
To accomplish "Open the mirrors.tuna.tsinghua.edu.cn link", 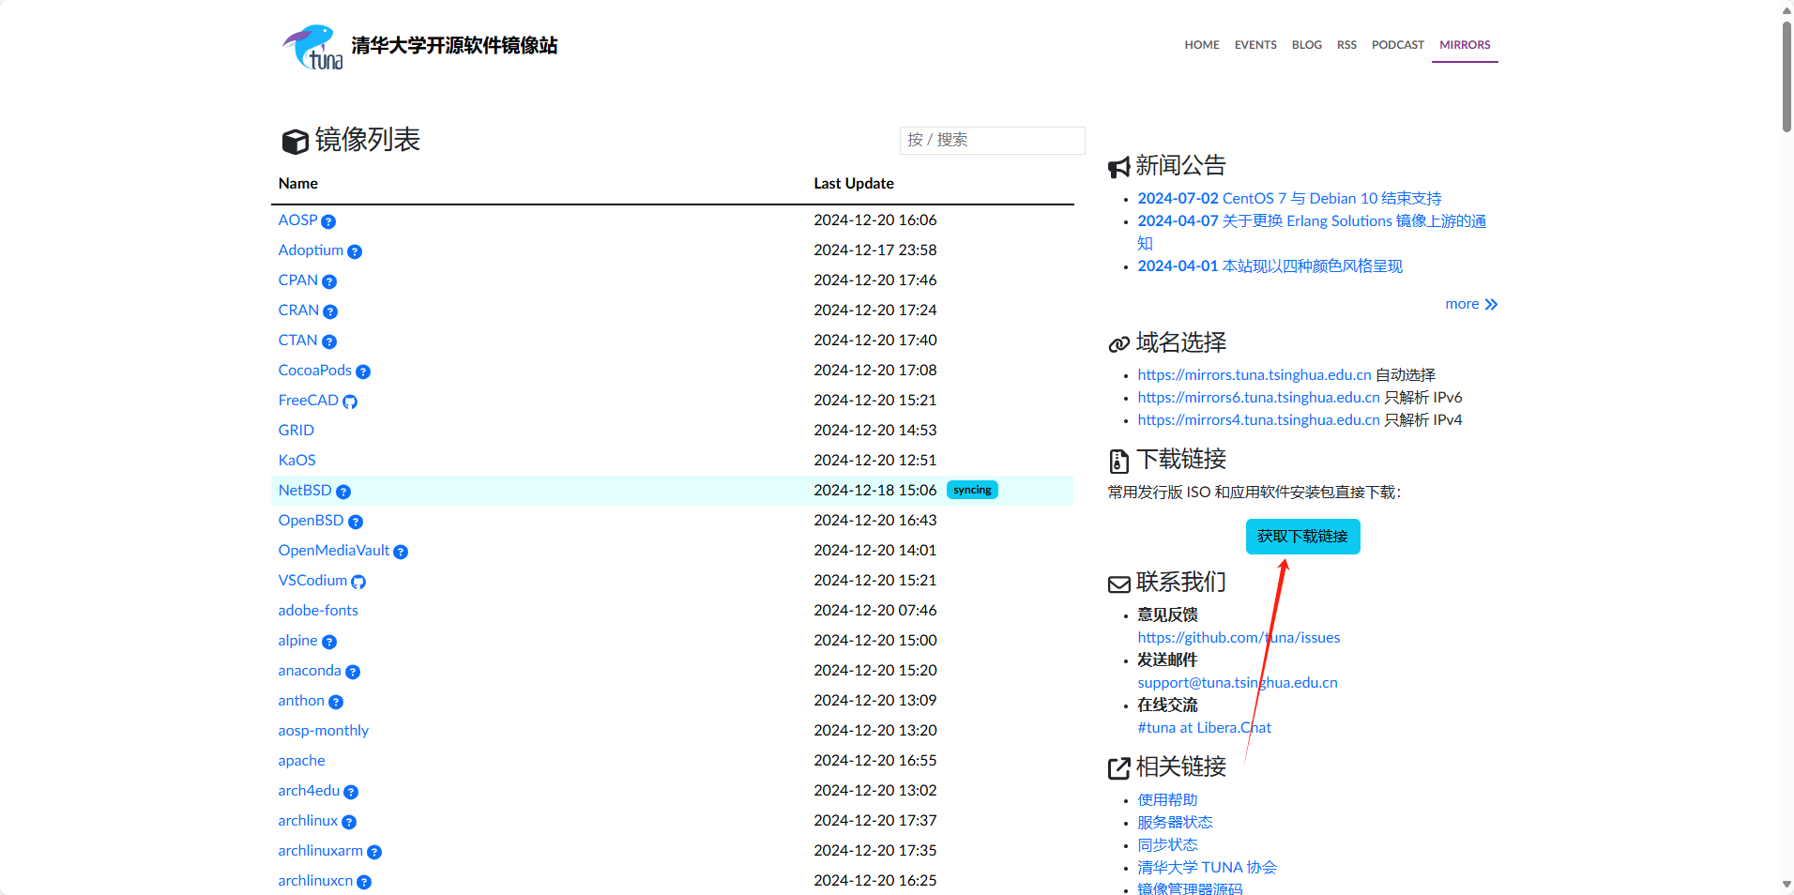I will pos(1254,375).
